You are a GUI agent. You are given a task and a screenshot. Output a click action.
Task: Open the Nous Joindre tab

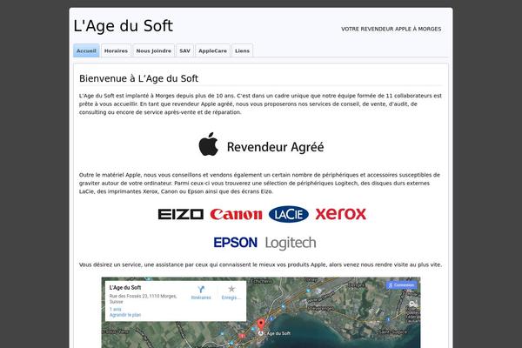coord(153,50)
